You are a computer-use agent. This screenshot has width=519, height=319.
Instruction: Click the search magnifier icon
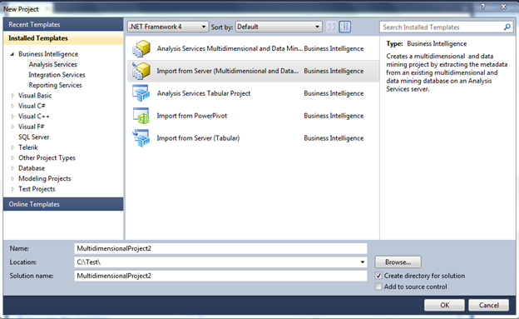click(507, 27)
